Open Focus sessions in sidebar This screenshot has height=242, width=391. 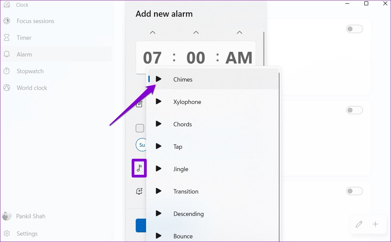click(x=35, y=21)
